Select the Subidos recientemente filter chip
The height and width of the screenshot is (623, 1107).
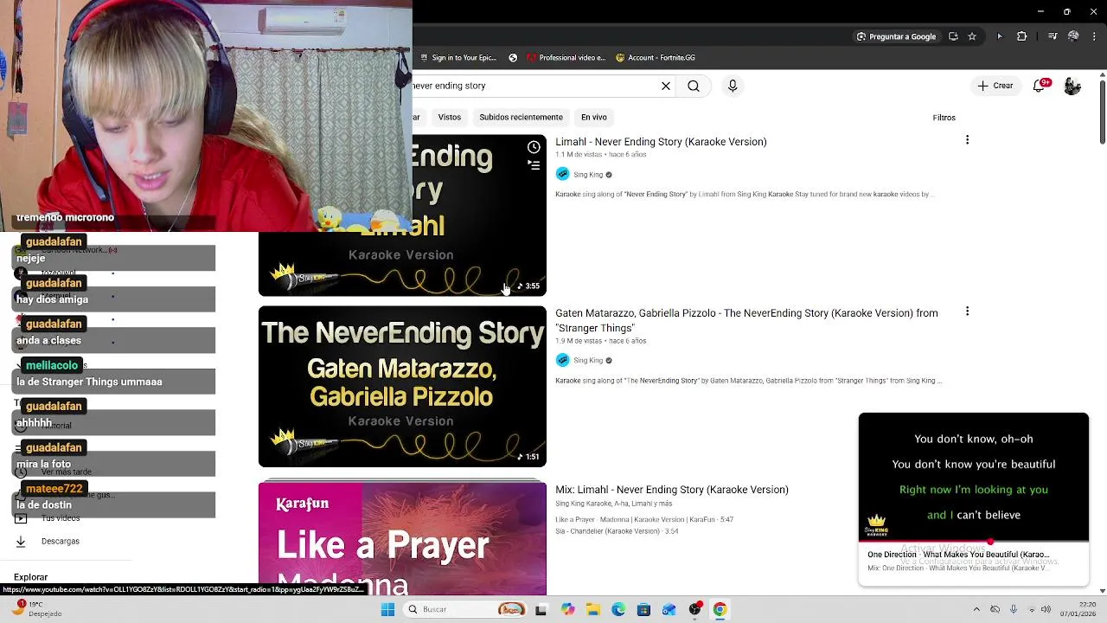tap(521, 117)
